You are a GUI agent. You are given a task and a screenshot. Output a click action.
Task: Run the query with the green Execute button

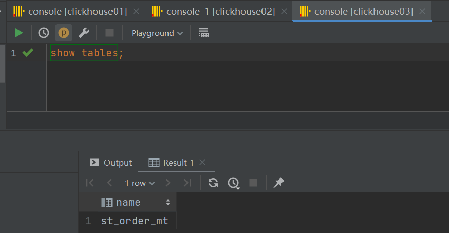[x=19, y=33]
